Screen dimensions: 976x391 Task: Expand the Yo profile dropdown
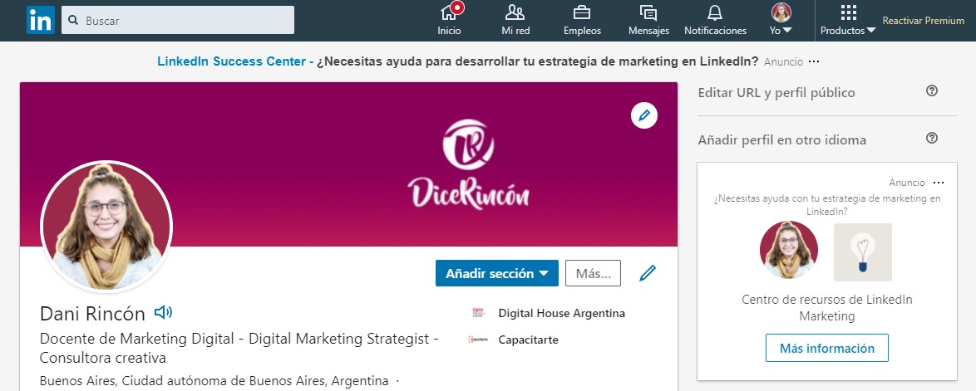coord(781,20)
